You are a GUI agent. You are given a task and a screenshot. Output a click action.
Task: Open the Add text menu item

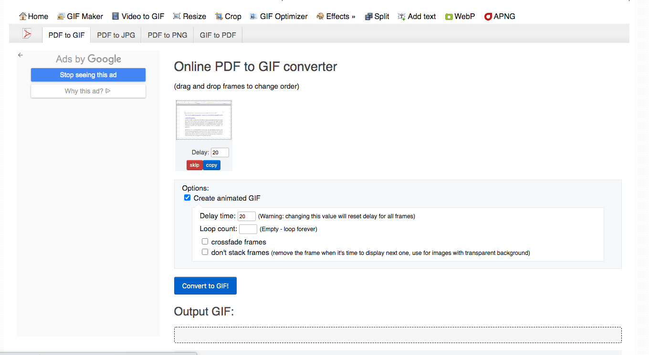(x=422, y=16)
